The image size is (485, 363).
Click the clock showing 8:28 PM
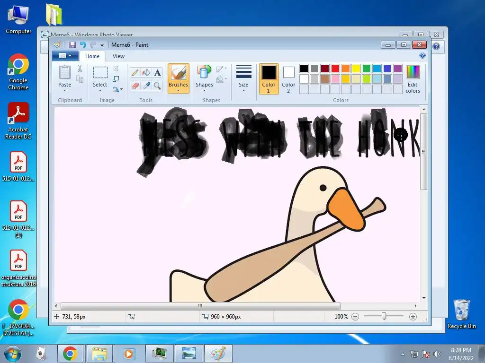461,350
